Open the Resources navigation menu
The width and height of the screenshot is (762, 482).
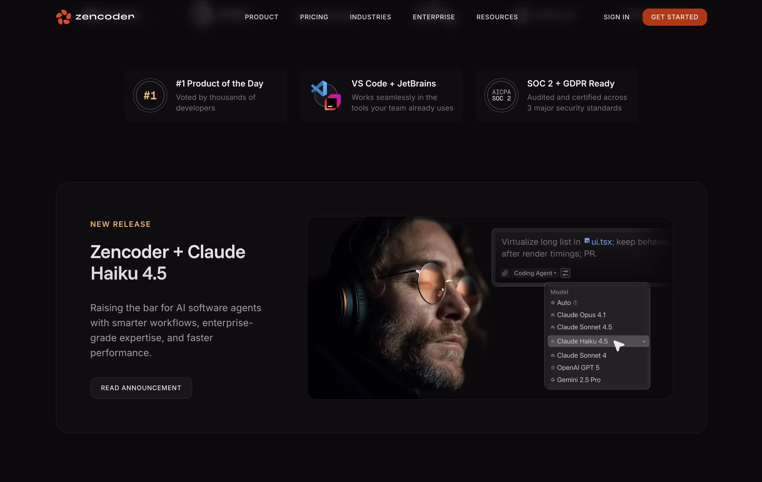[497, 17]
